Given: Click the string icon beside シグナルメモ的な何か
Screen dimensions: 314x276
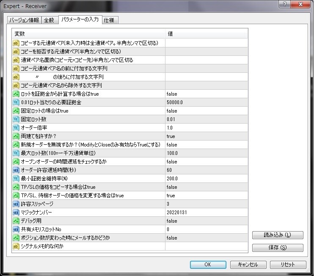Looking at the screenshot, I should click(x=16, y=246).
